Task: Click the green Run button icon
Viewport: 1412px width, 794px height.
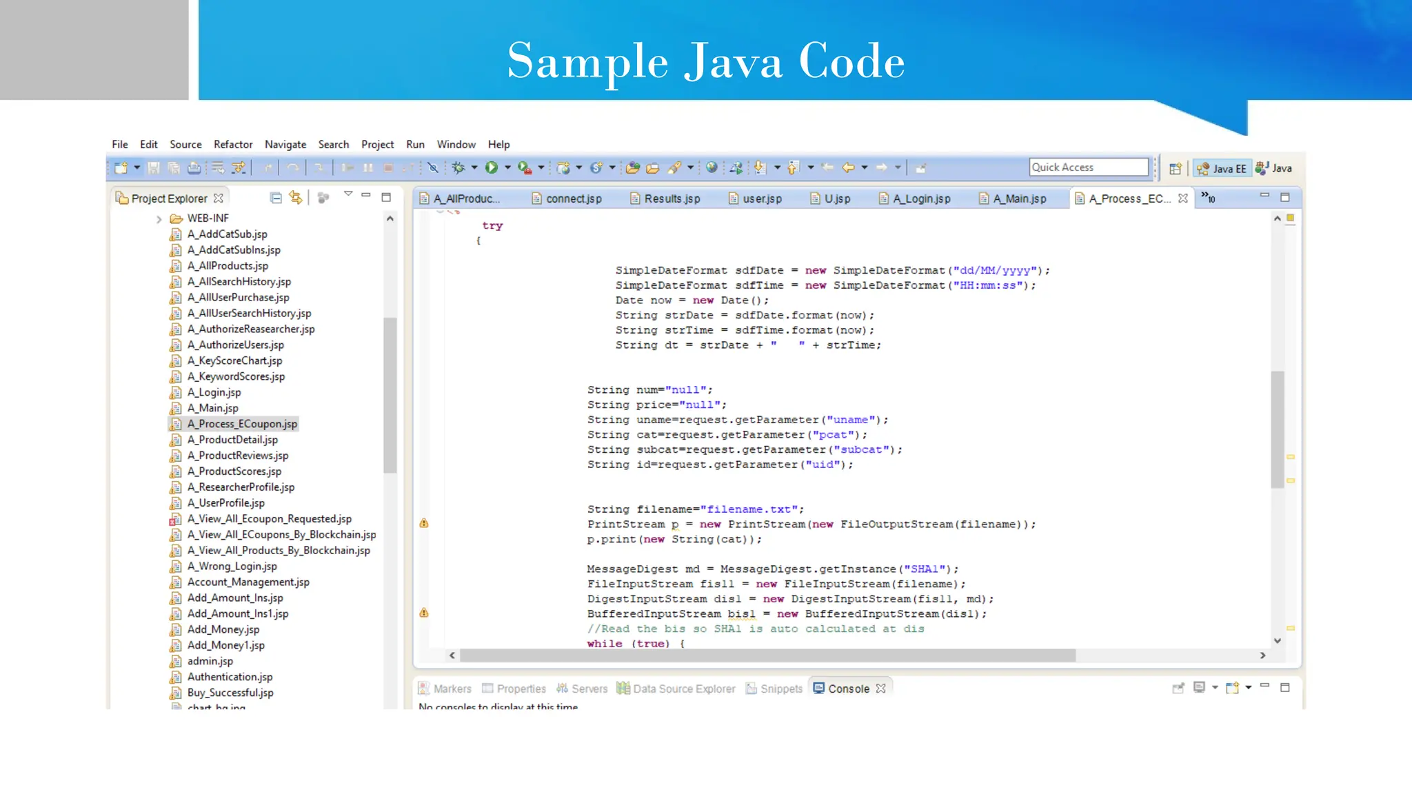Action: tap(492, 167)
